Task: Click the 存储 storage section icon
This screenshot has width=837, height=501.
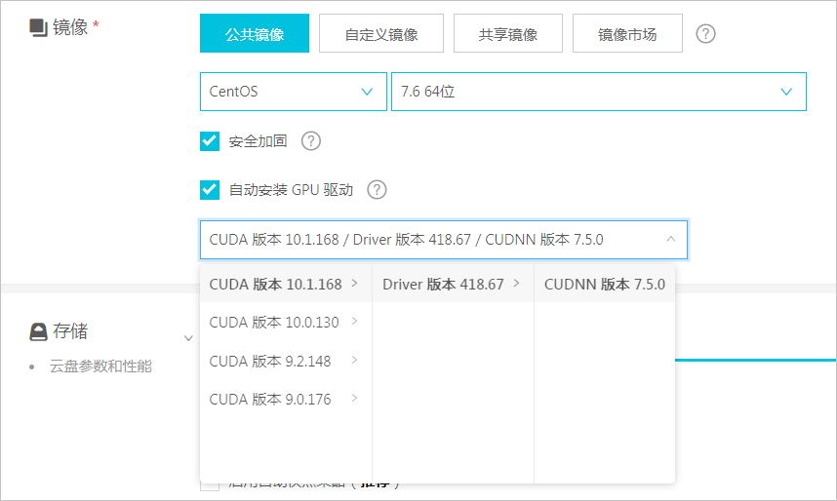Action: pyautogui.click(x=38, y=331)
